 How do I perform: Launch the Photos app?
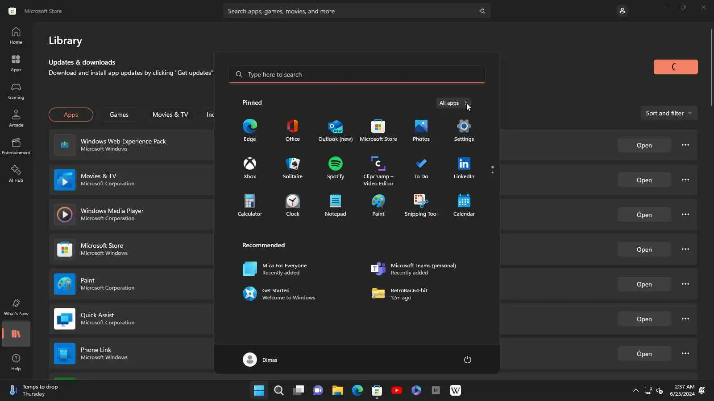coord(421,130)
